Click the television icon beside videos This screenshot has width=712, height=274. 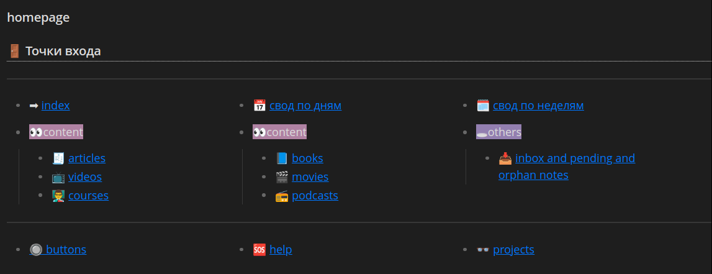pyautogui.click(x=58, y=176)
